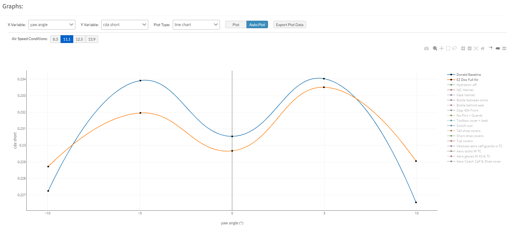This screenshot has height=230, width=507.
Task: Open the Plot Type line chart dropdown
Action: point(196,25)
